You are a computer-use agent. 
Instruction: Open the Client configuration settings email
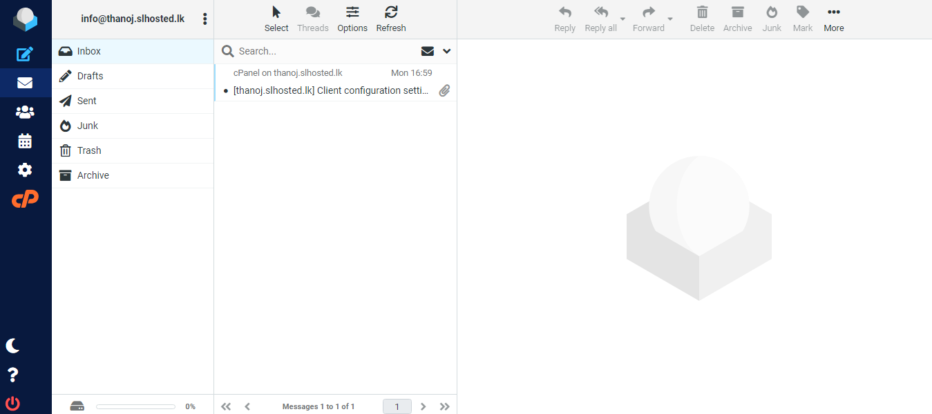(x=330, y=90)
